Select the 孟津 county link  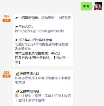[48, 96]
